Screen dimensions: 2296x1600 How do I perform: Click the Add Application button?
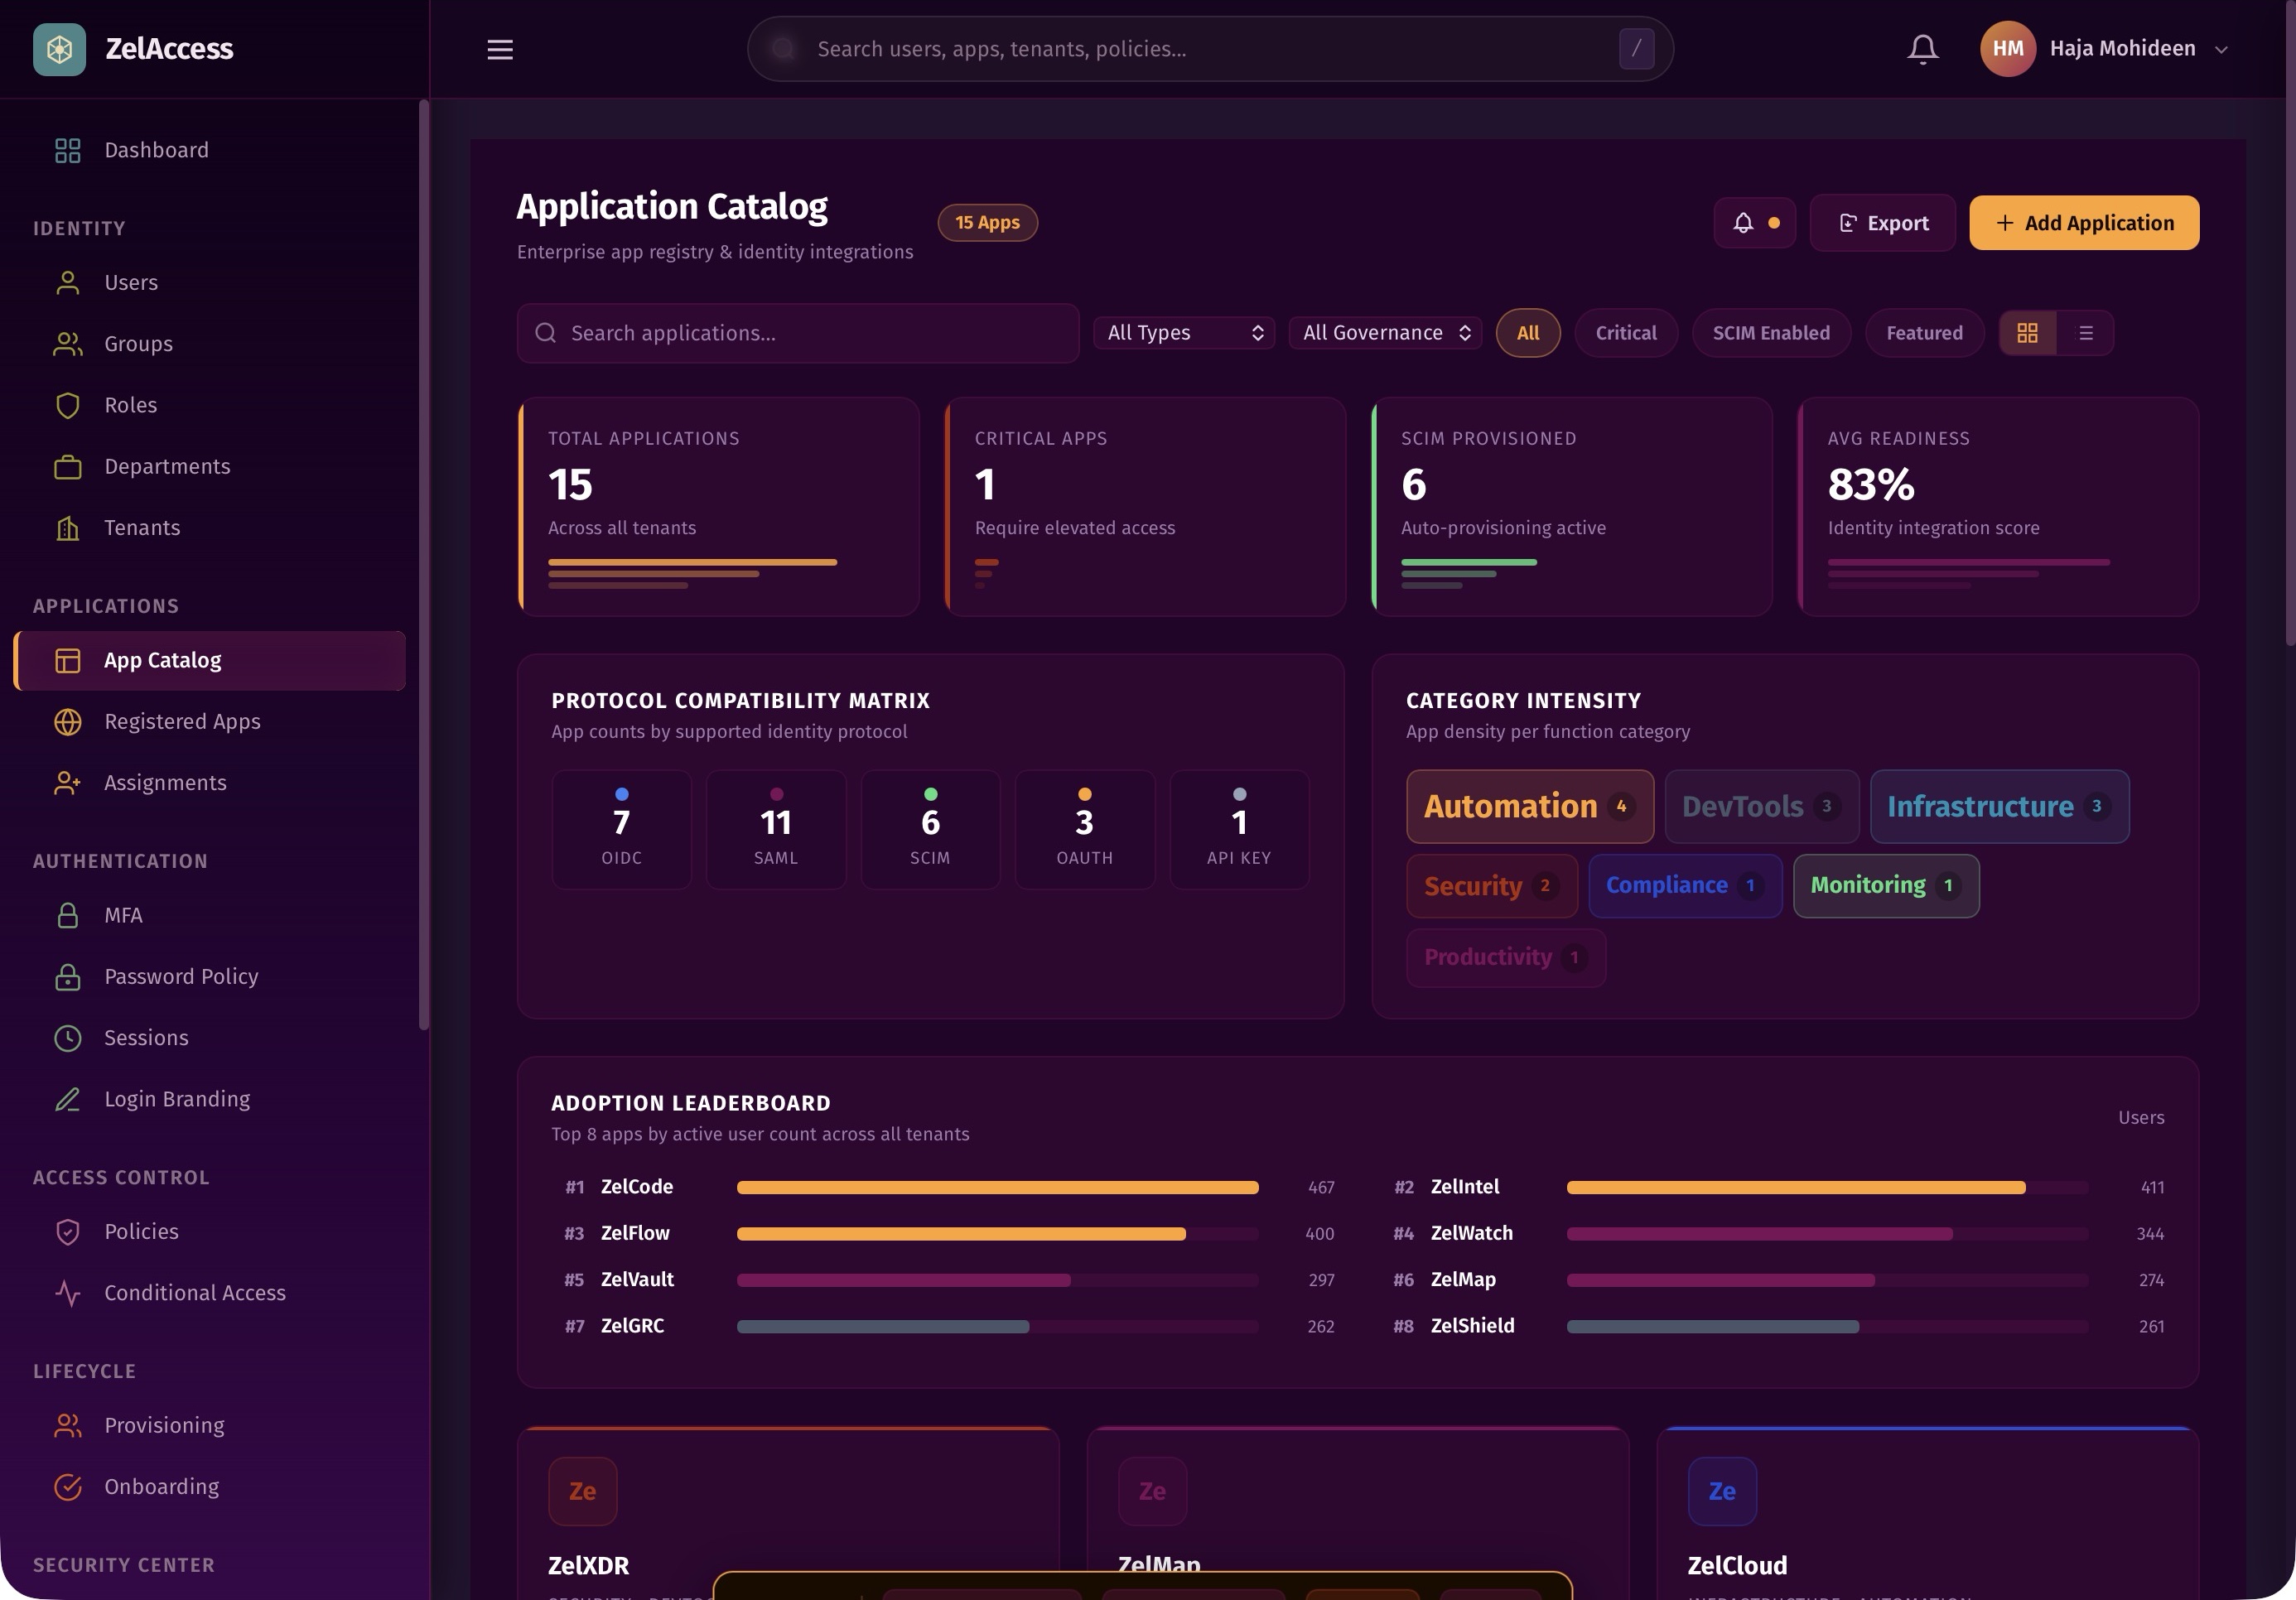(2084, 222)
